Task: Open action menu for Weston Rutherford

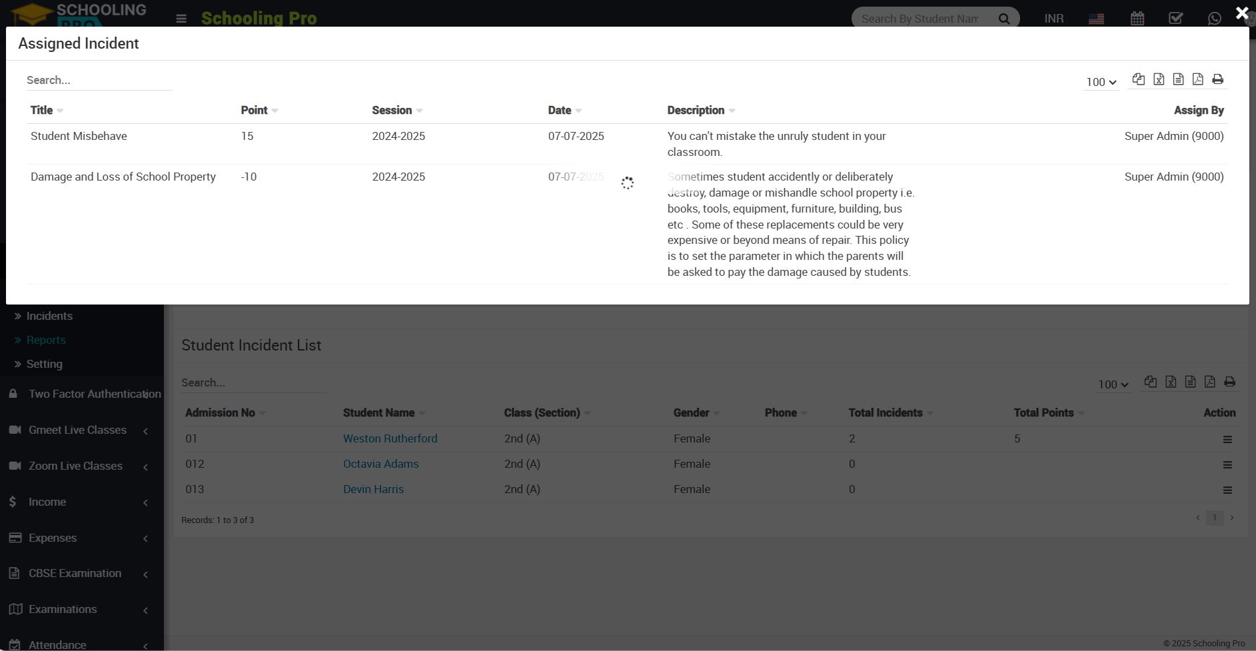Action: pos(1227,440)
